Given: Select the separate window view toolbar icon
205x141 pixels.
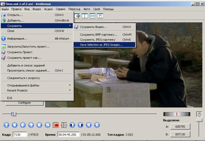Looking at the screenshot, I should click(100, 16).
